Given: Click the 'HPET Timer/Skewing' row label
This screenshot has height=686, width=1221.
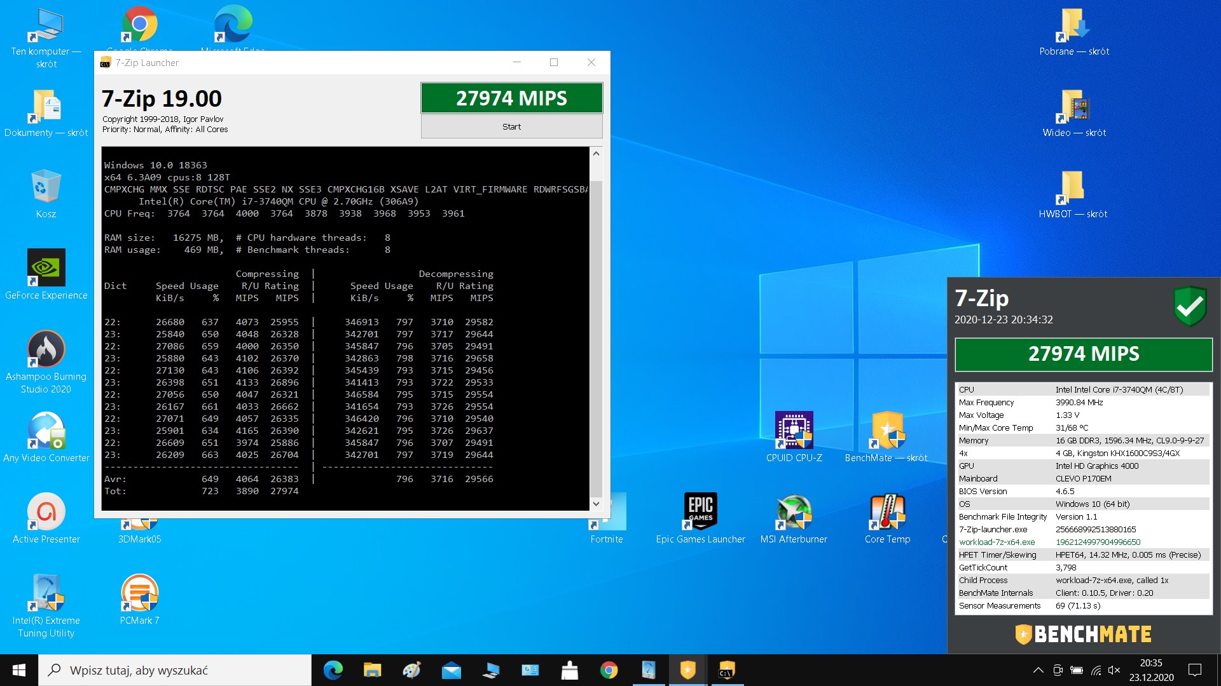Looking at the screenshot, I should 997,555.
